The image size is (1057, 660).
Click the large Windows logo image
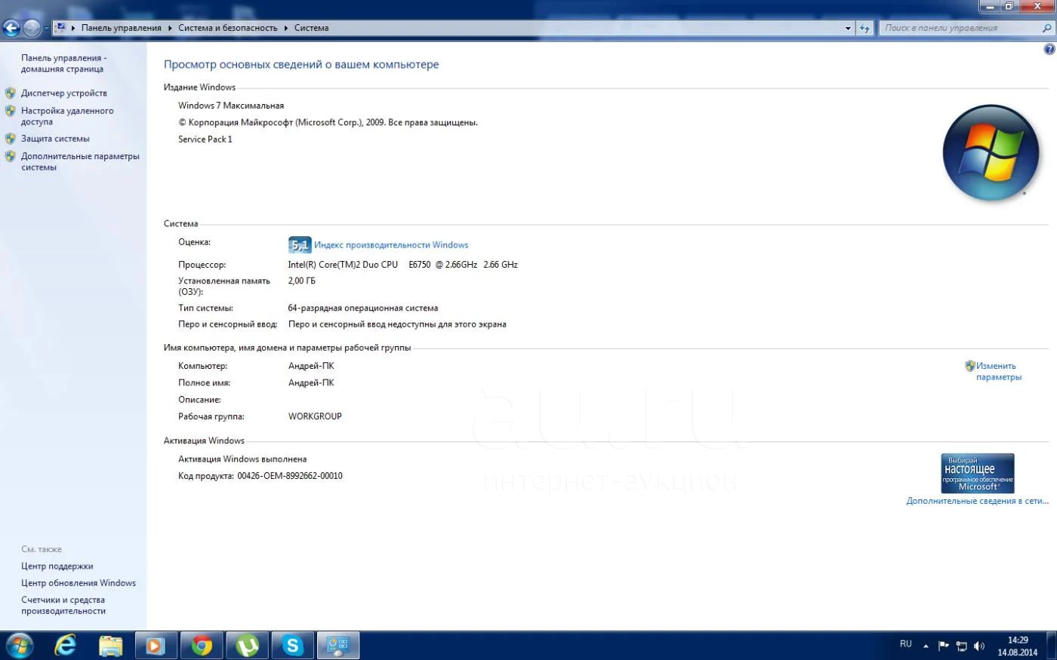[991, 153]
